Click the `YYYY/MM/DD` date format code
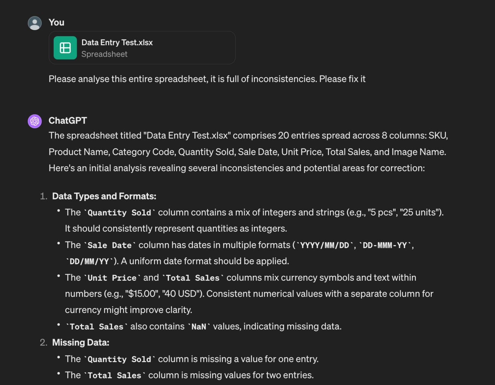This screenshot has width=495, height=385. point(325,245)
